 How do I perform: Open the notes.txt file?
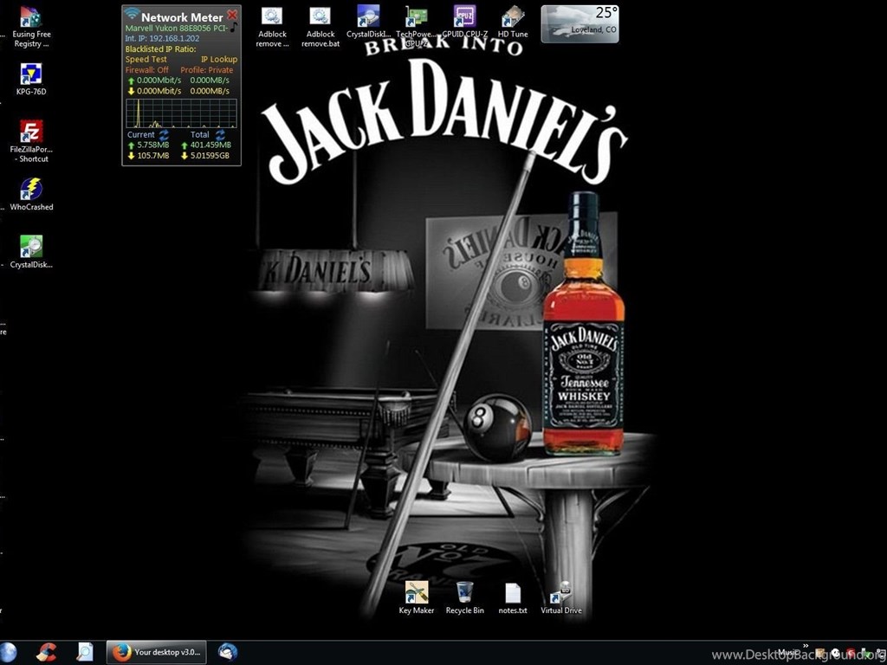click(513, 592)
